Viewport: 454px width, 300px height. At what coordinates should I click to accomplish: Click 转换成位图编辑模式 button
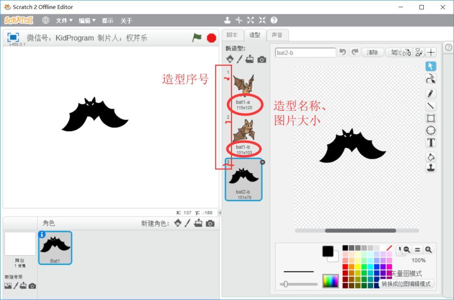pos(406,284)
